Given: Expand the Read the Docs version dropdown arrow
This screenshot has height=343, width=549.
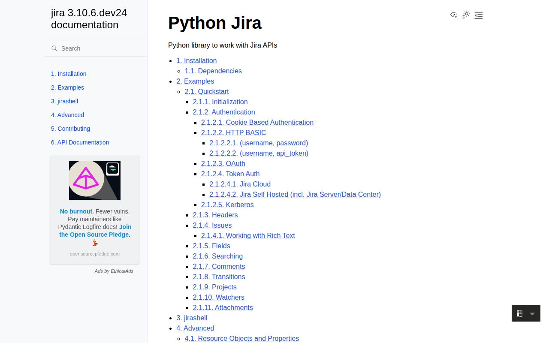Looking at the screenshot, I should [x=532, y=314].
